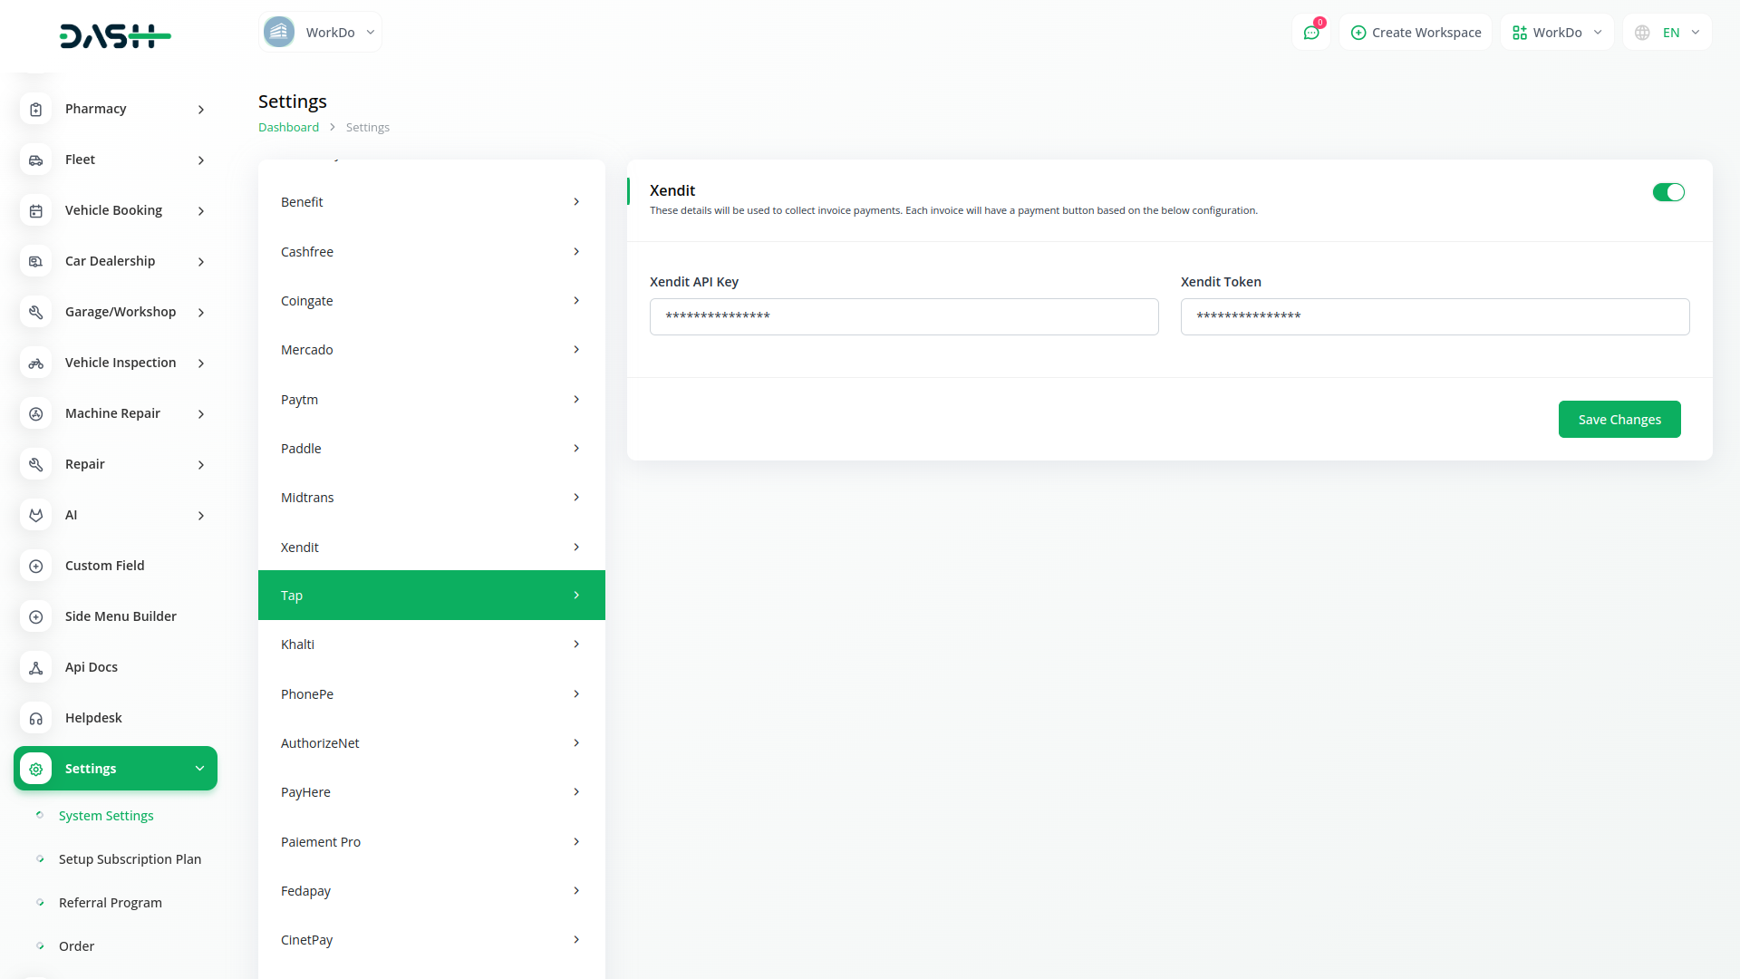This screenshot has height=979, width=1740.
Task: Click the DASH logo
Action: tap(115, 36)
